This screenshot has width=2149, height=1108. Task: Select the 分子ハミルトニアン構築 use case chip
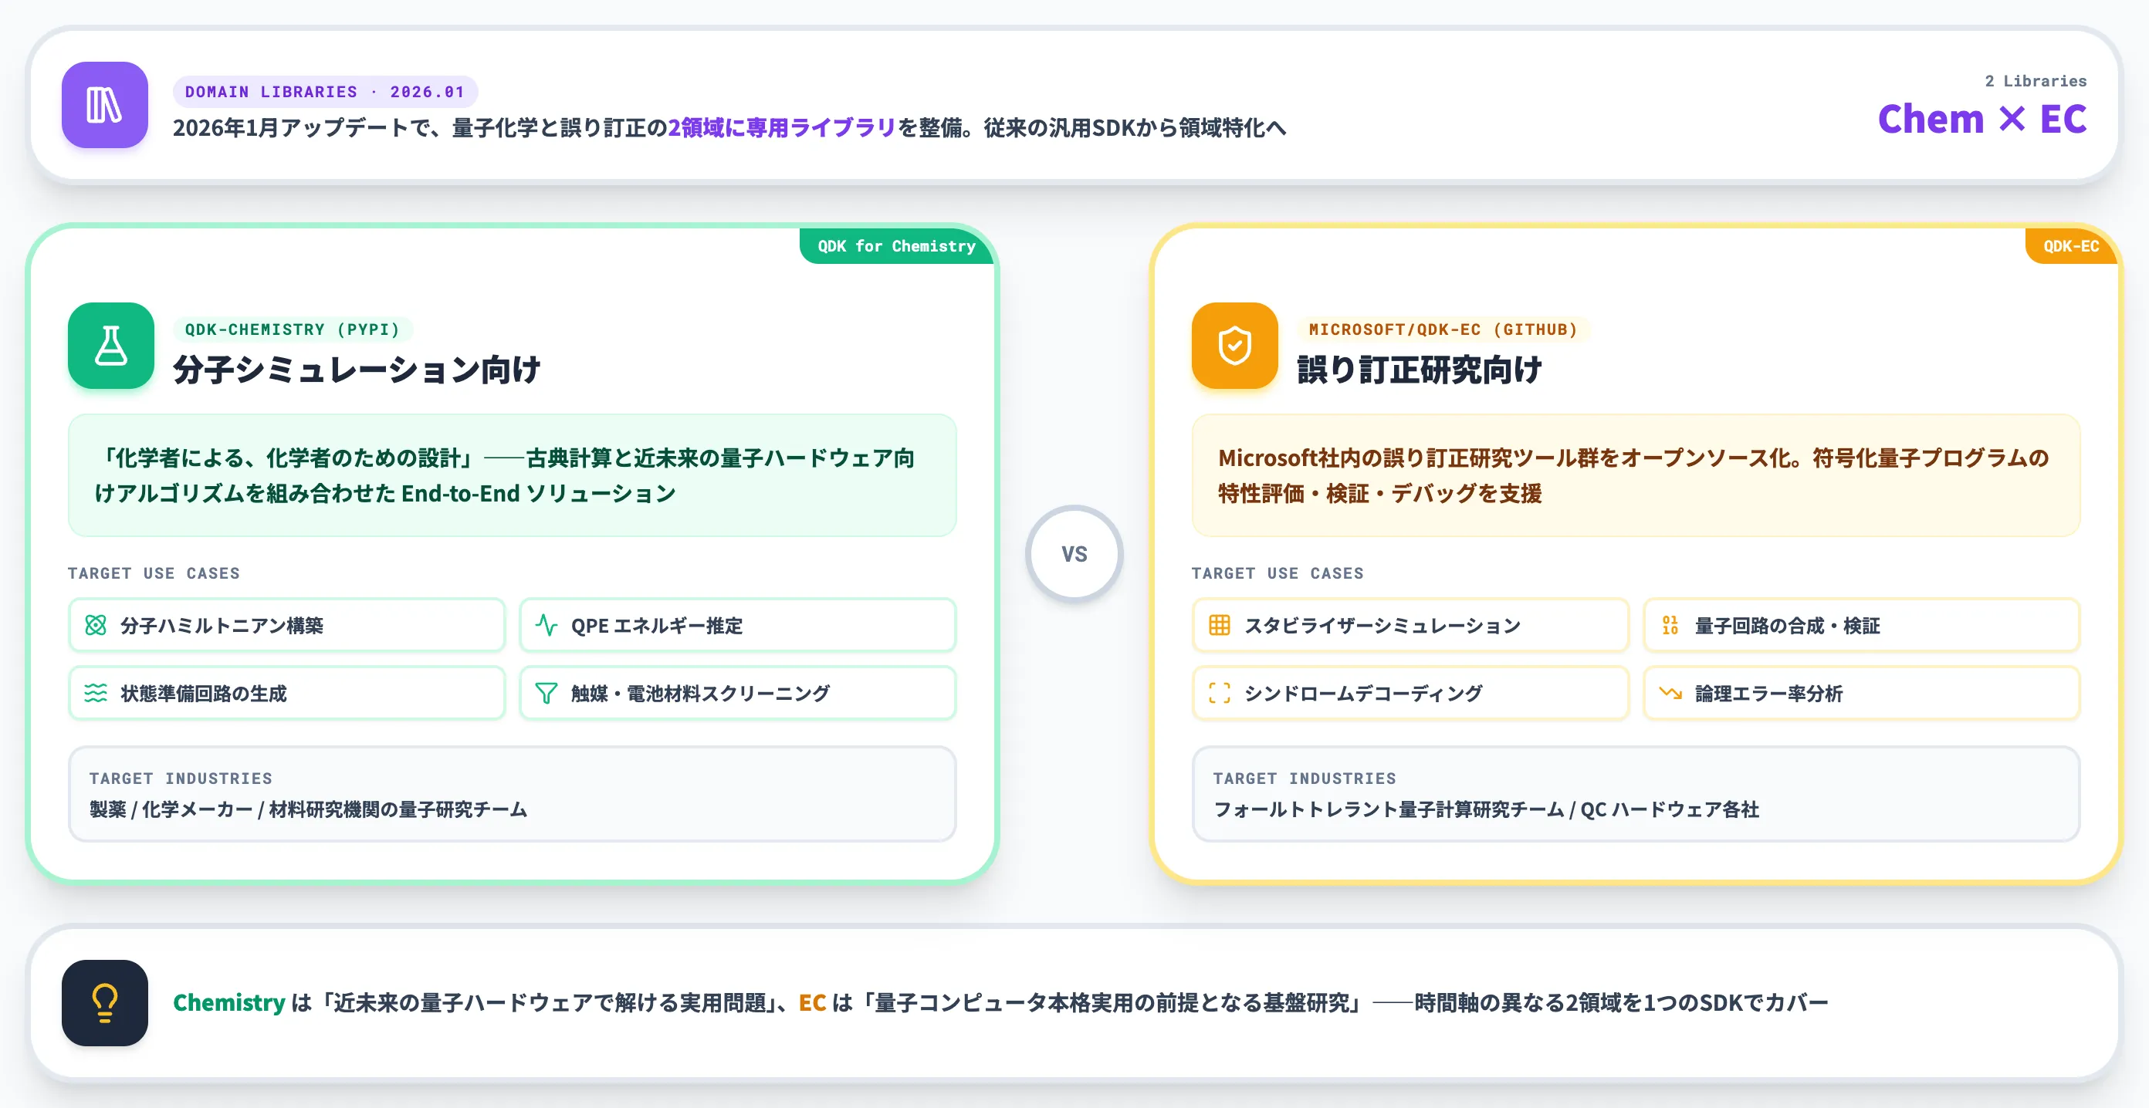tap(287, 625)
